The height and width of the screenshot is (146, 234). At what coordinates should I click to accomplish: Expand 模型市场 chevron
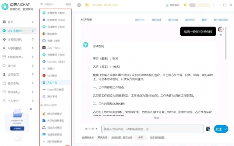[x=33, y=83]
